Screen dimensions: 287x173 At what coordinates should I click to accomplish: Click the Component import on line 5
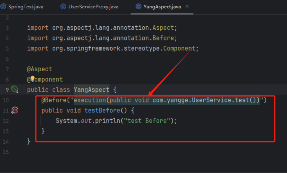pyautogui.click(x=179, y=48)
